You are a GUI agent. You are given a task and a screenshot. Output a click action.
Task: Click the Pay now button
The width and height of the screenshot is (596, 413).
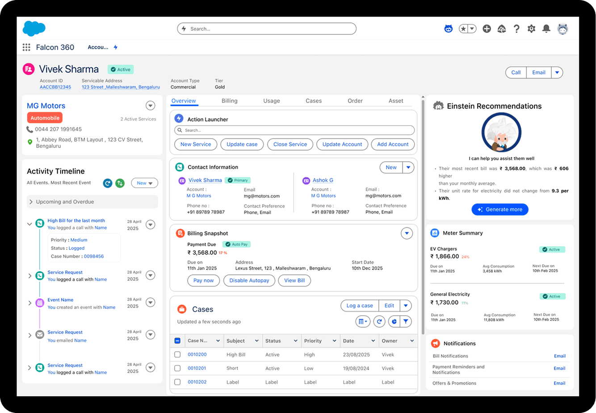[204, 281]
